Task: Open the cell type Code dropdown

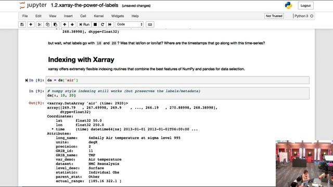Action: point(130,24)
